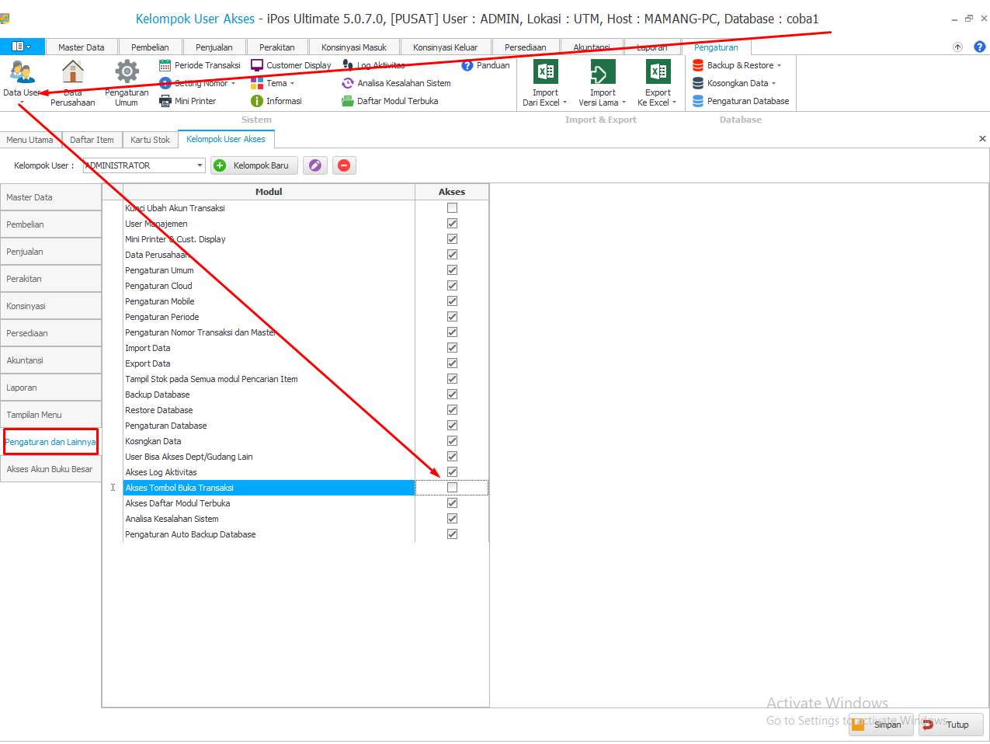The width and height of the screenshot is (990, 744).
Task: Click the red delete group icon
Action: tap(344, 165)
